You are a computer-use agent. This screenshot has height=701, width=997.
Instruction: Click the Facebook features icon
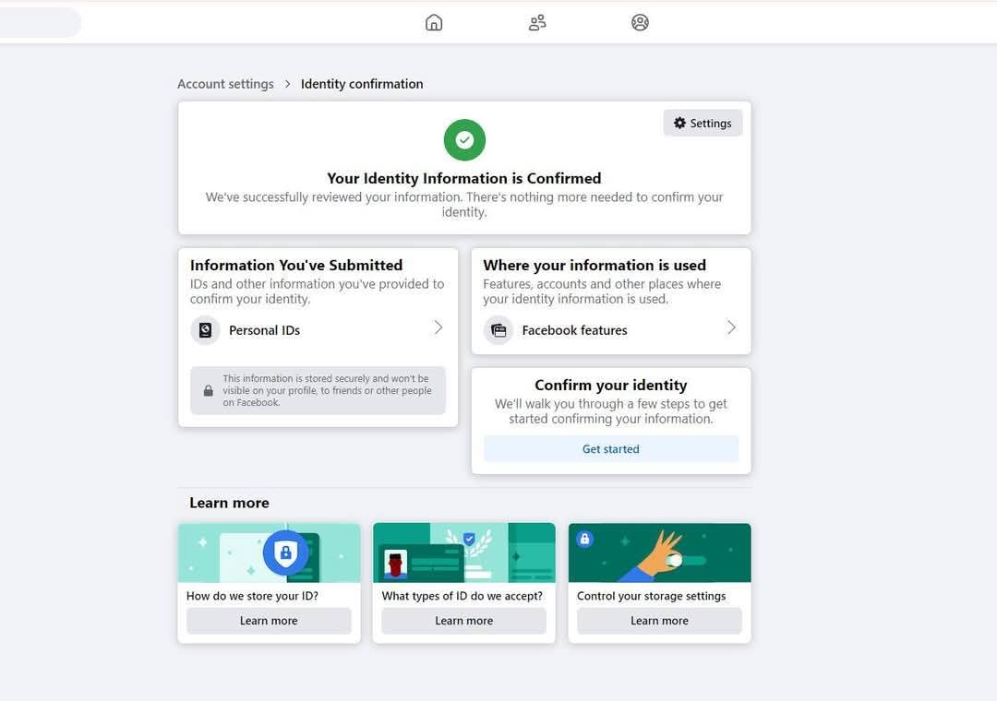point(498,330)
